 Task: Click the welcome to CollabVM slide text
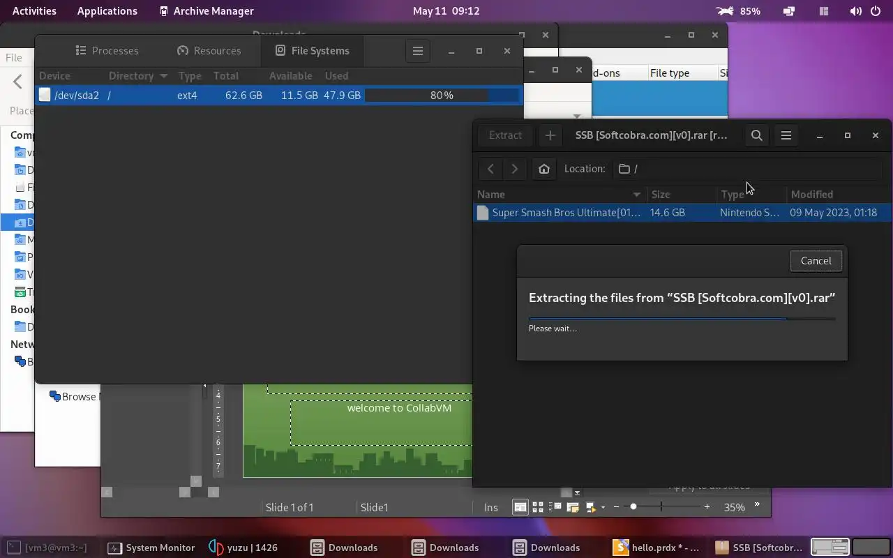tap(399, 408)
